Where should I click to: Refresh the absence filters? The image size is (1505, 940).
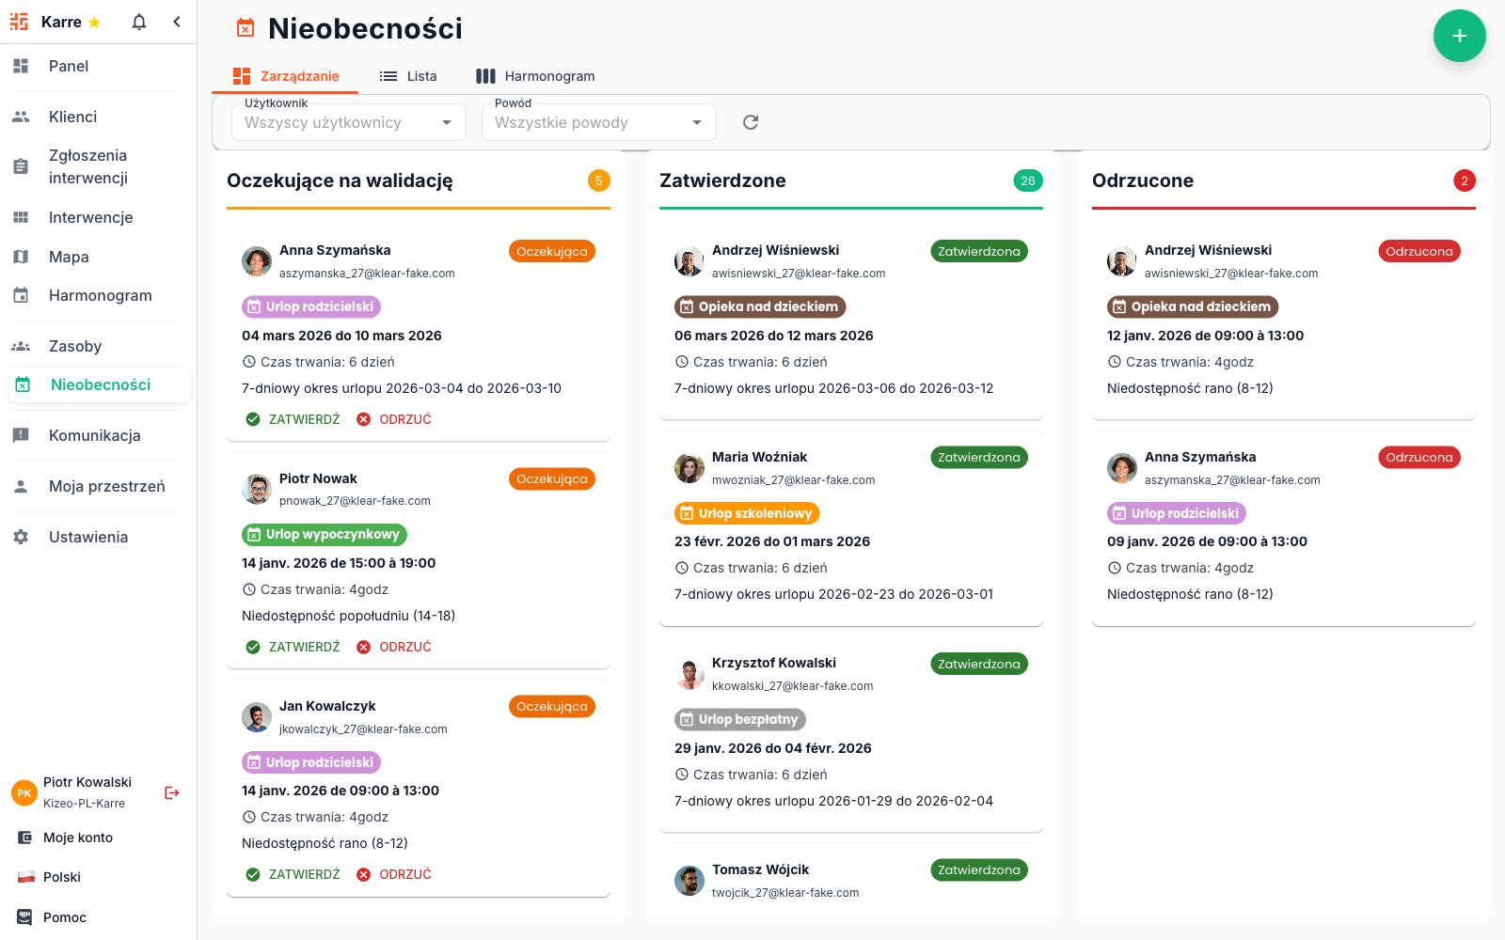[751, 122]
